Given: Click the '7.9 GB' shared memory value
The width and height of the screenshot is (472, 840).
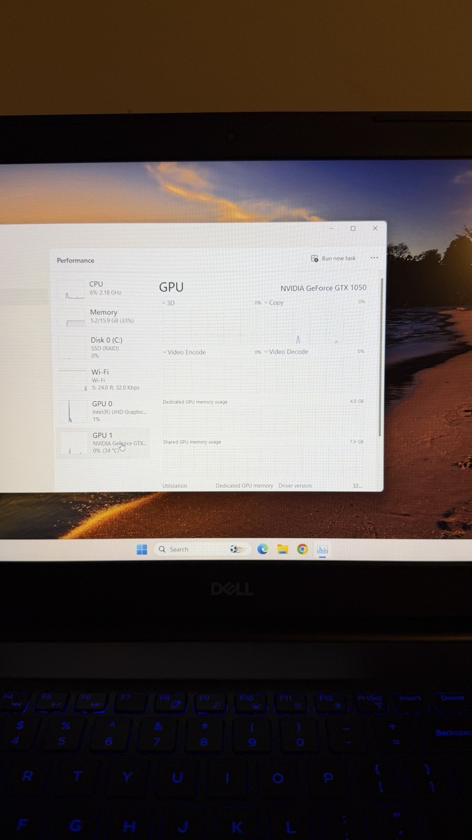Looking at the screenshot, I should click(x=357, y=442).
